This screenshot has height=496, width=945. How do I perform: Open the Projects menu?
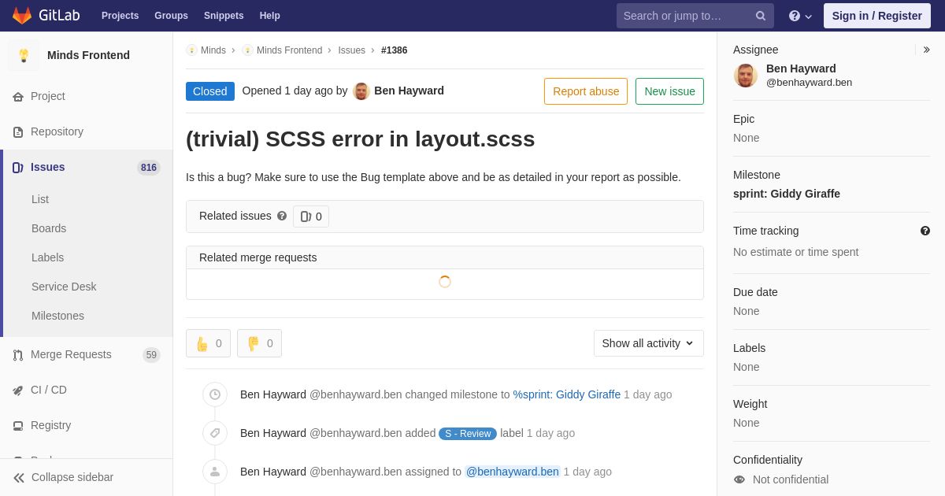(120, 16)
